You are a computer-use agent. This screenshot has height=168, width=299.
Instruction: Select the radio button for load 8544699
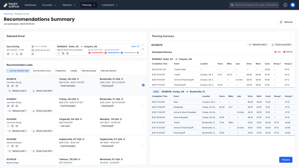pos(143,125)
